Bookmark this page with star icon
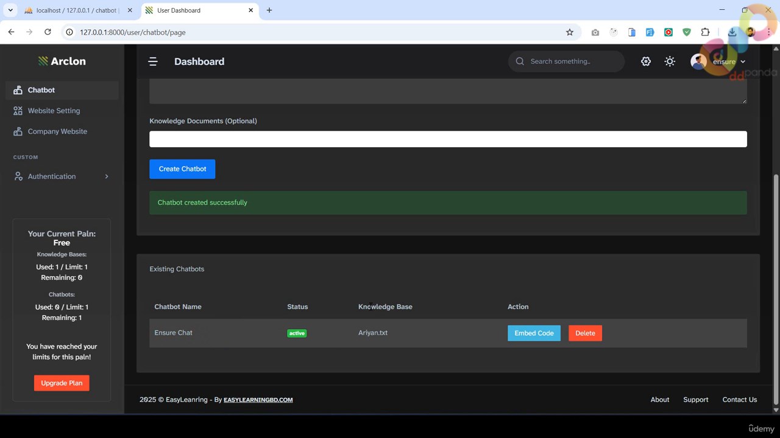Image resolution: width=780 pixels, height=438 pixels. pyautogui.click(x=570, y=32)
